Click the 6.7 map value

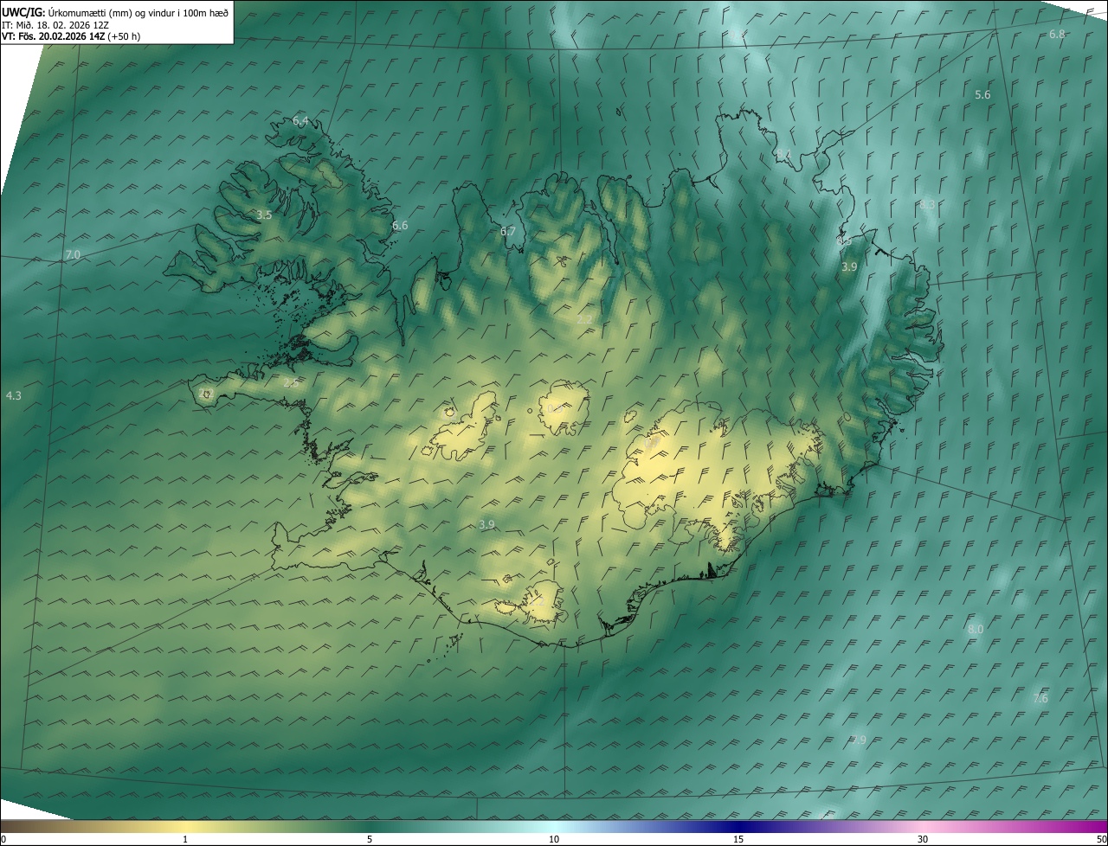(508, 231)
